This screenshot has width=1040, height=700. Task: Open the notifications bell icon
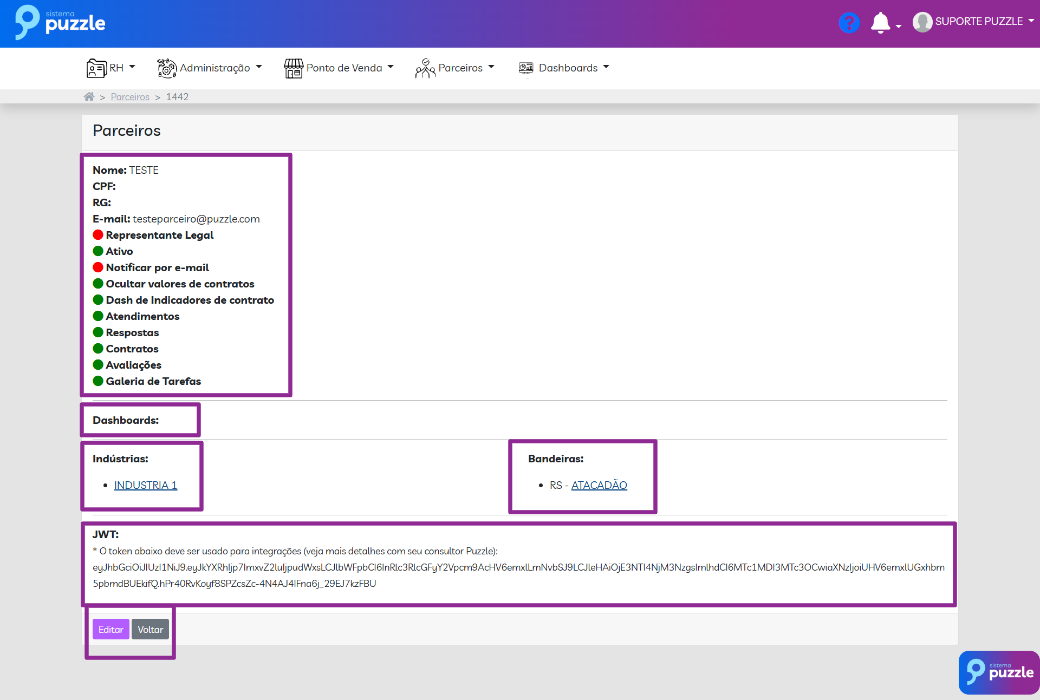(x=880, y=23)
